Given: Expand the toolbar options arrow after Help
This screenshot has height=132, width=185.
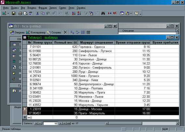Looking at the screenshot, I should point(140,14).
